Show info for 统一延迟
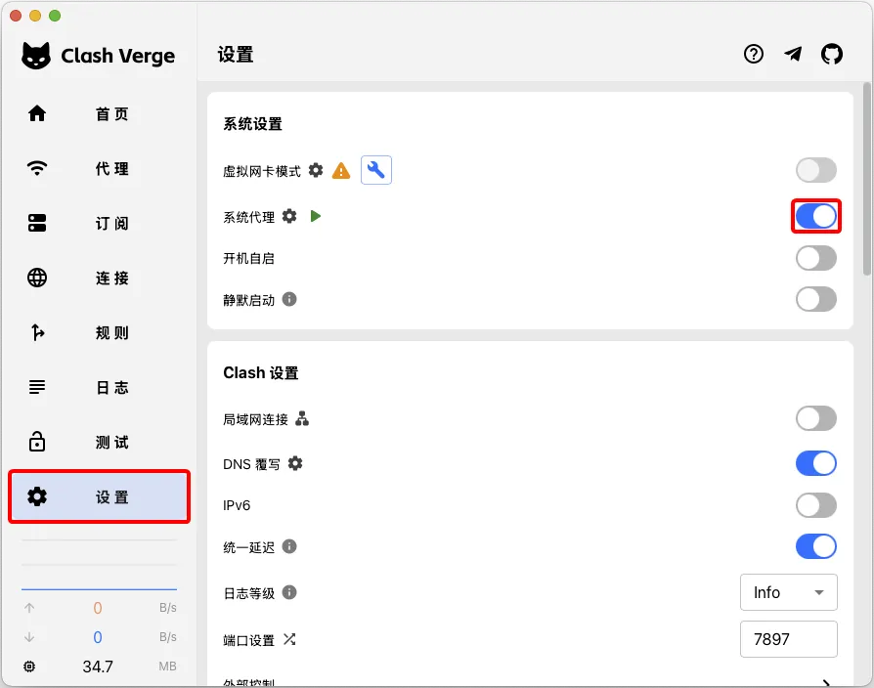 click(x=289, y=546)
